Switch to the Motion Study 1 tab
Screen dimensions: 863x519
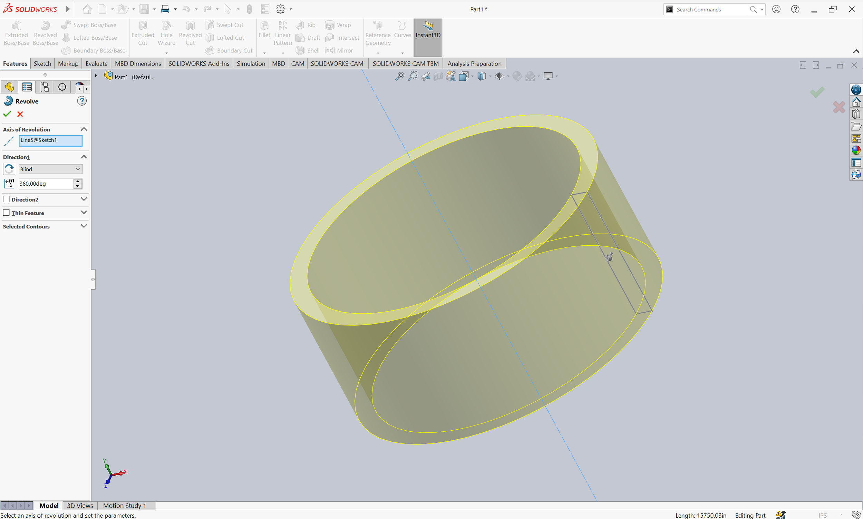coord(125,505)
